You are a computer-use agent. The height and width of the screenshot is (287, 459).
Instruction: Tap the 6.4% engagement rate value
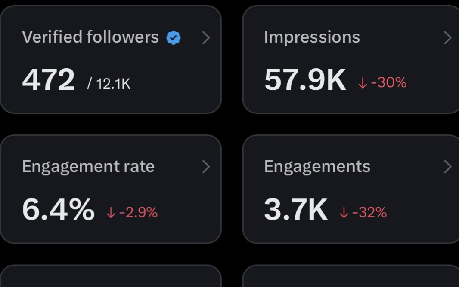point(58,209)
